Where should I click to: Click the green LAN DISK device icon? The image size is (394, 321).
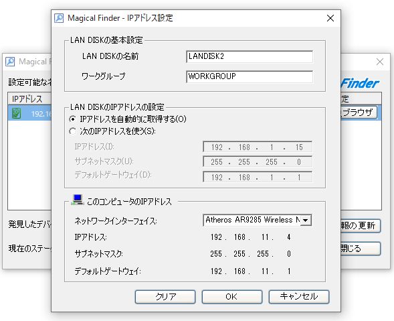(x=16, y=113)
